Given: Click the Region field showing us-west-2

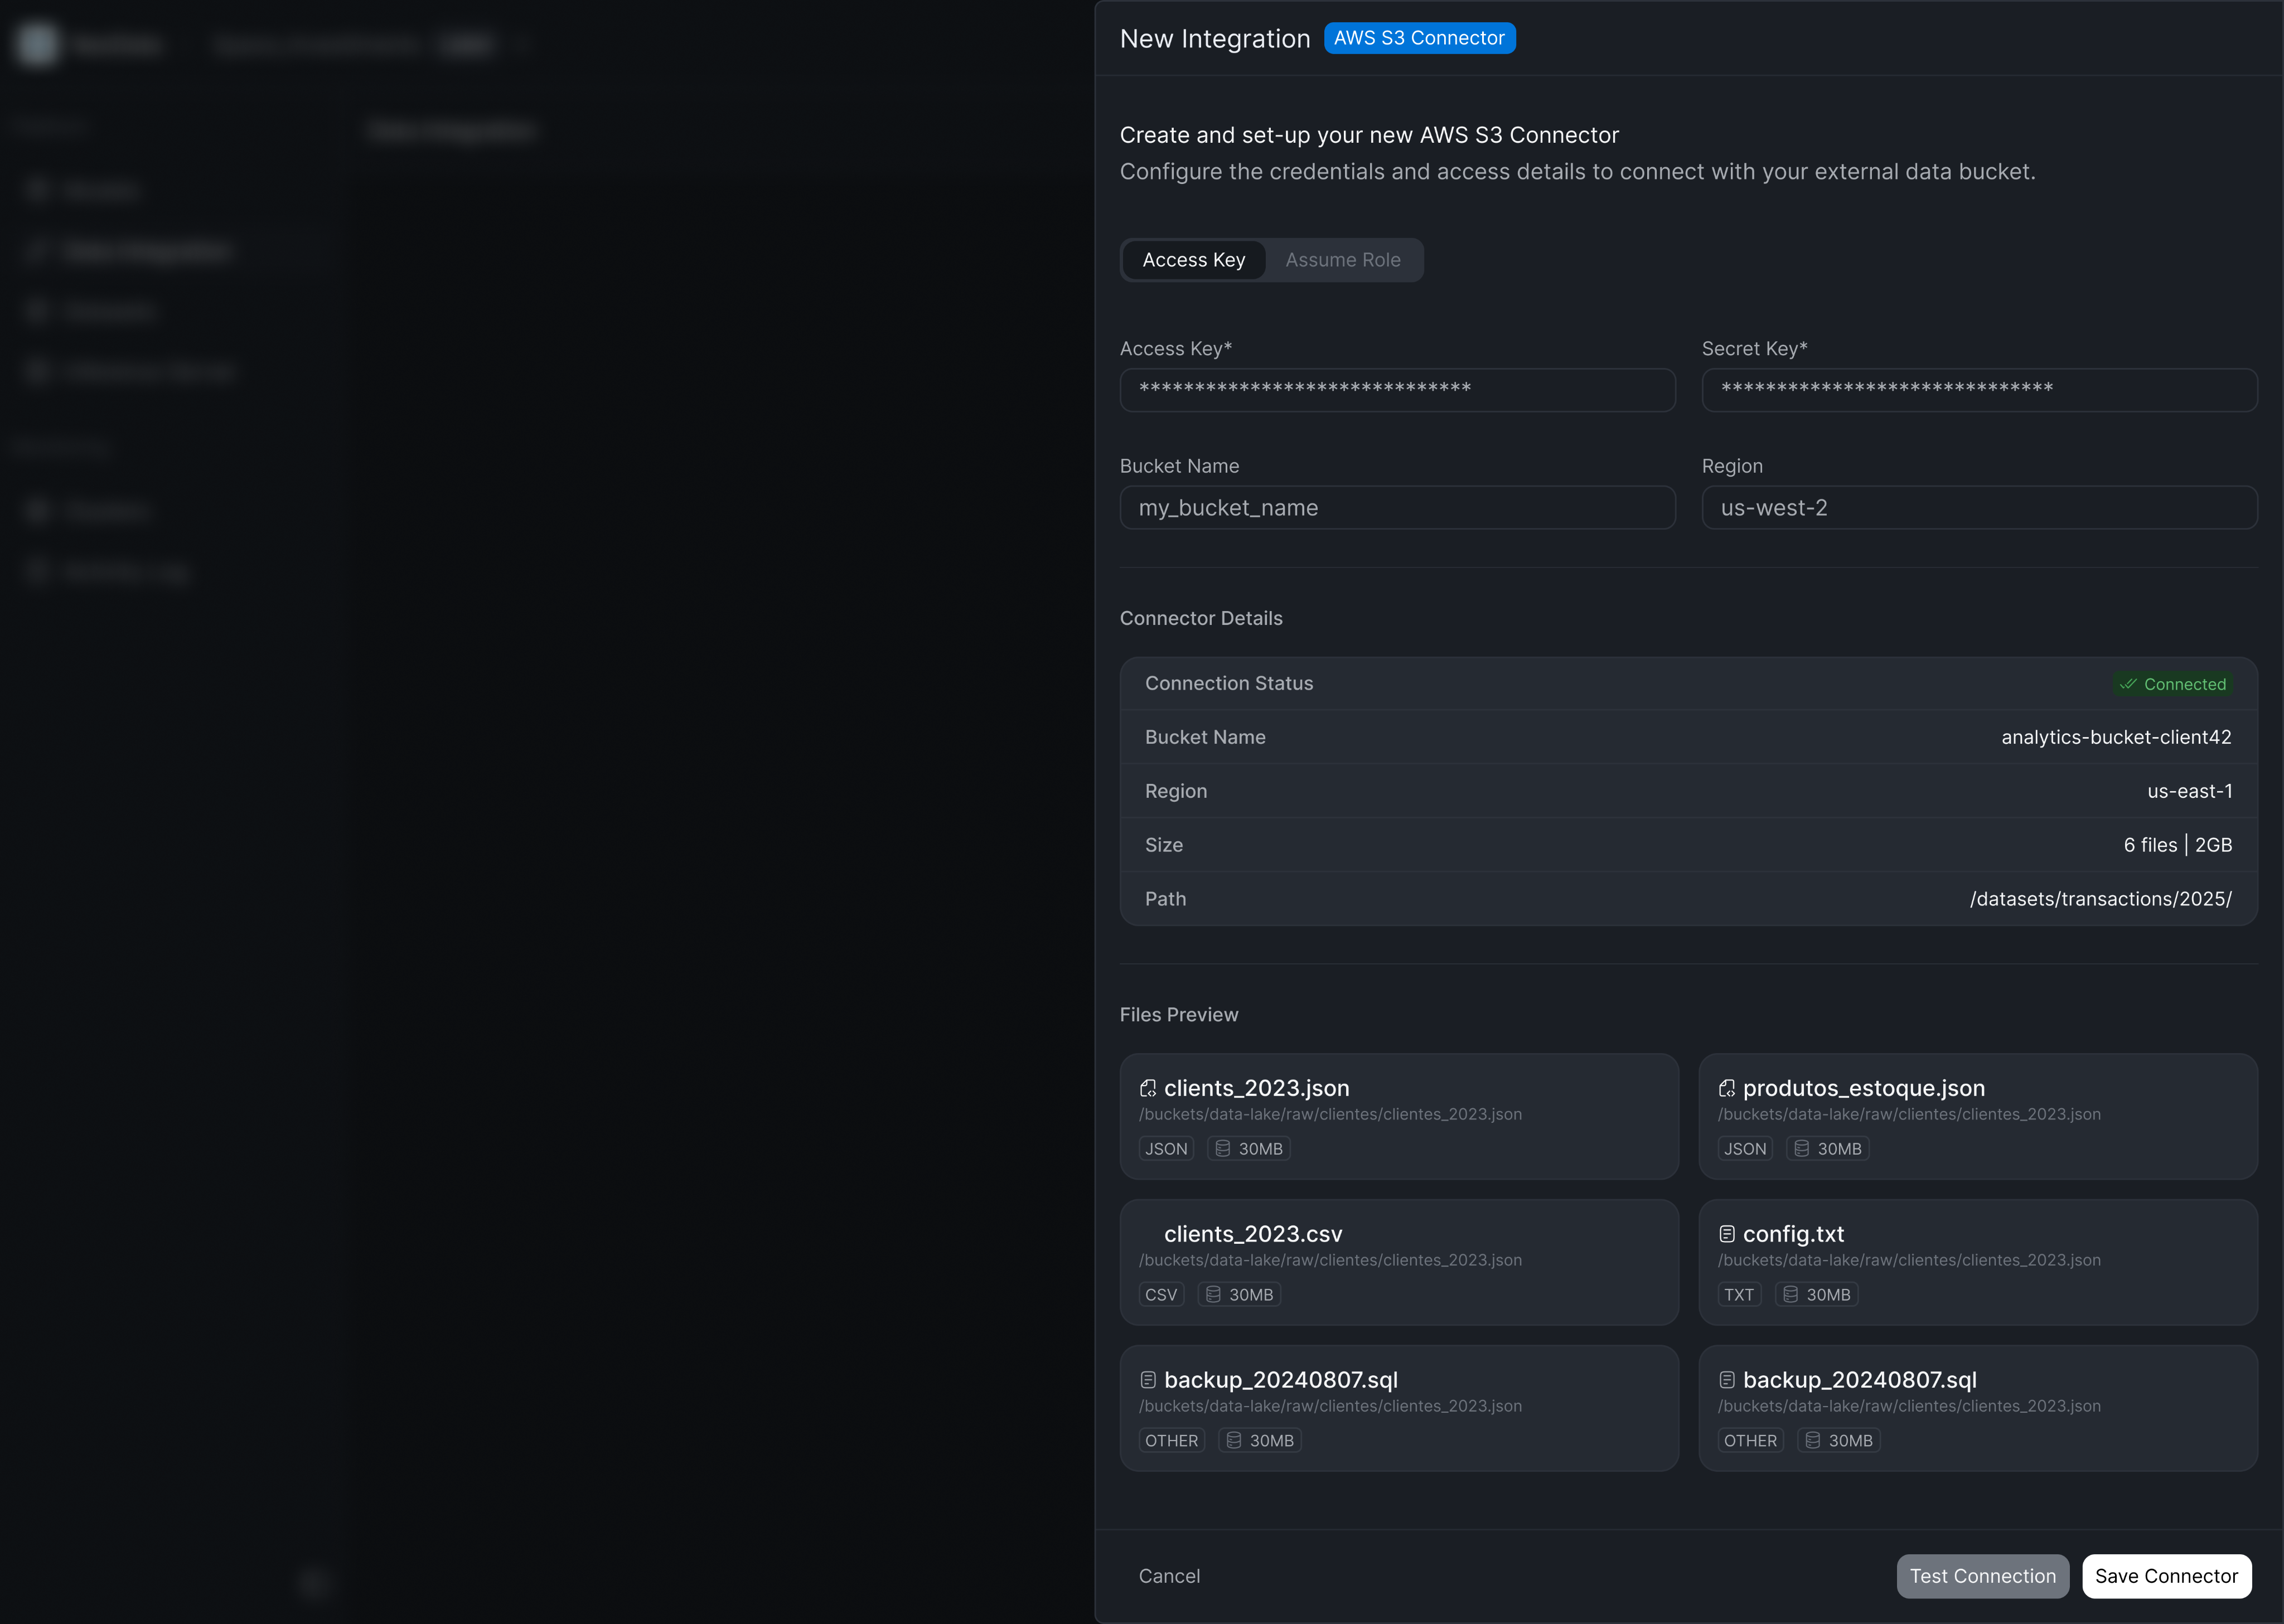Looking at the screenshot, I should click(x=1979, y=508).
